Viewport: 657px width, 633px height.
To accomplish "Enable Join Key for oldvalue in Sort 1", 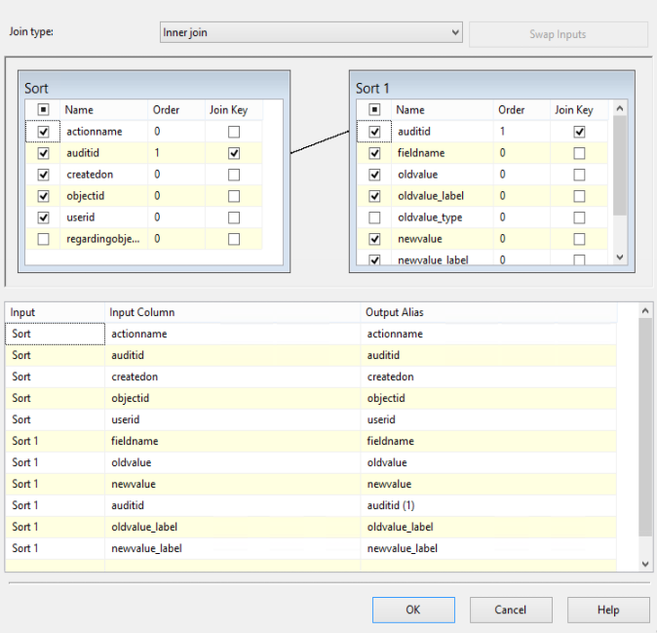I will (579, 175).
